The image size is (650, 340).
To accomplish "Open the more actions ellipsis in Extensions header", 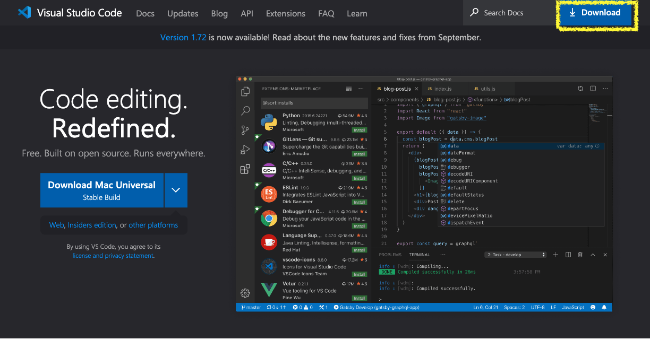I will (x=361, y=89).
